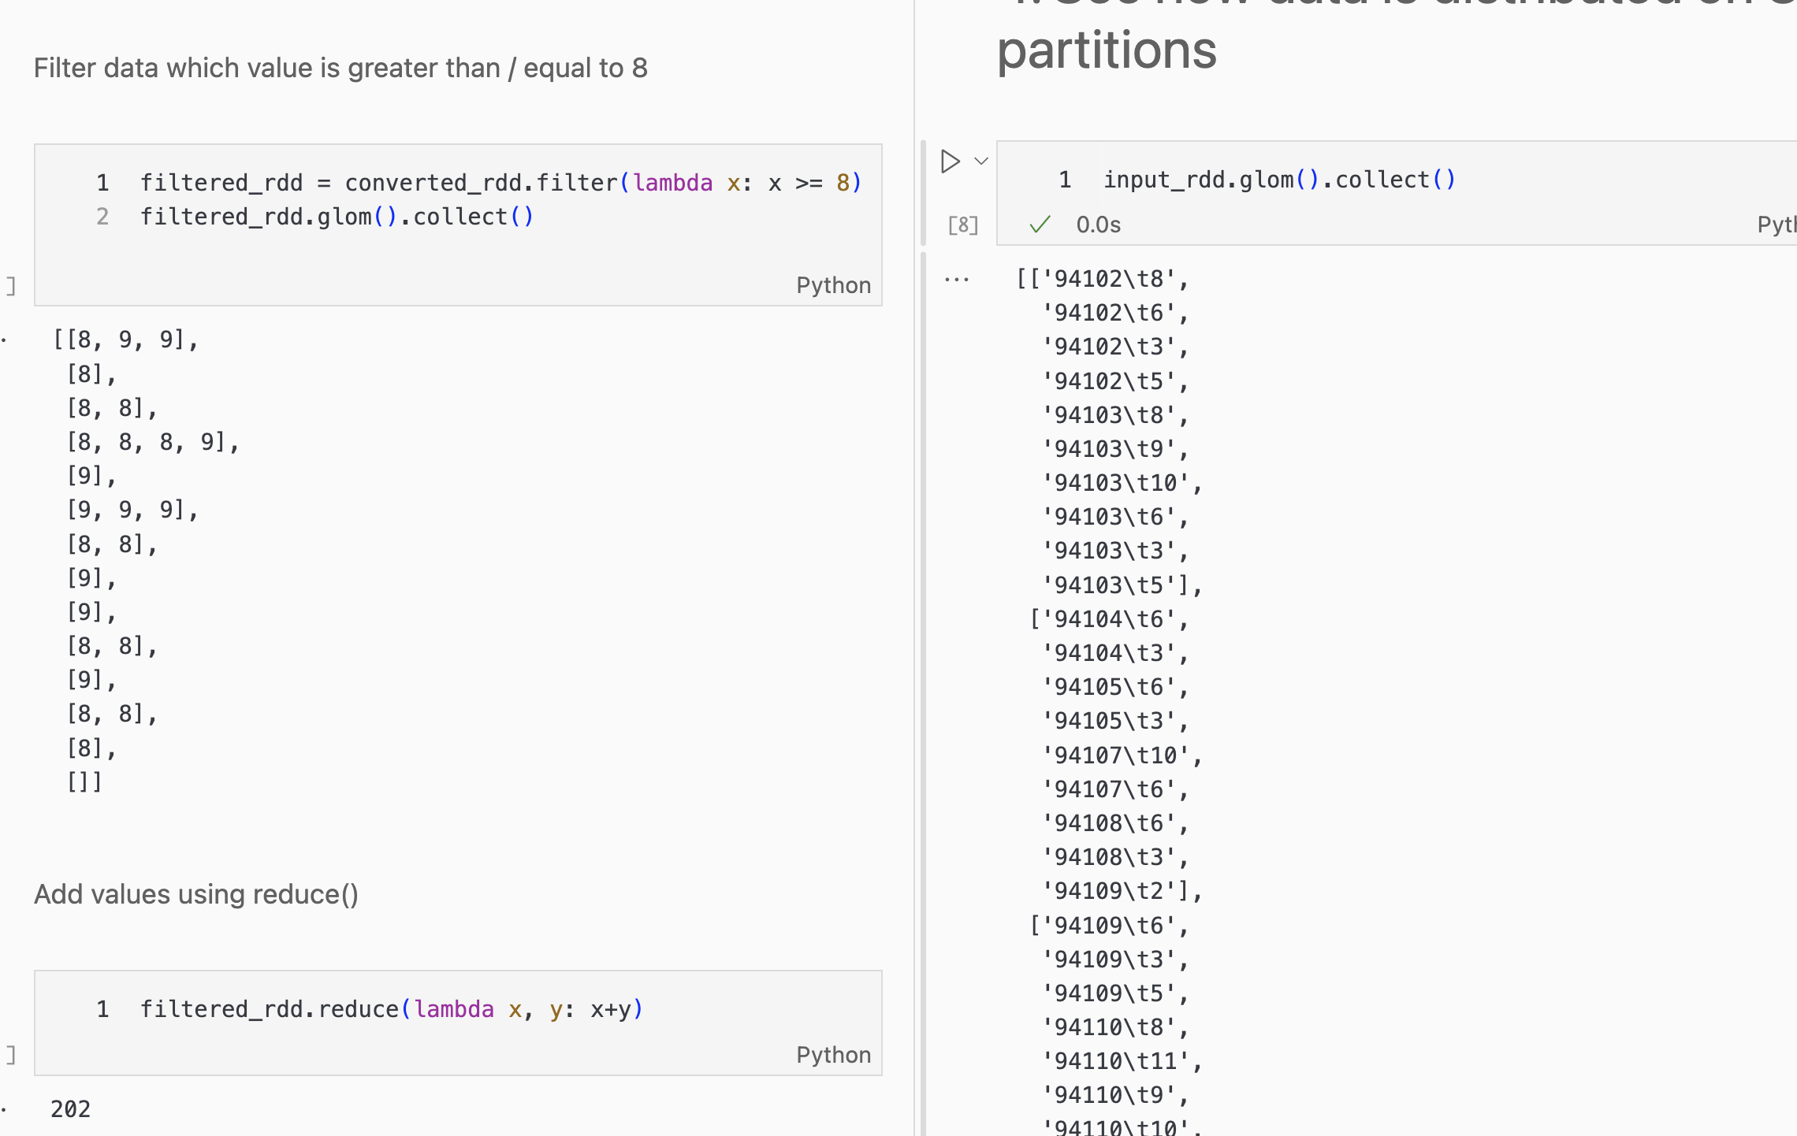Run the input_rdd.glom().collect() cell
Screen dimensions: 1797x1136
click(951, 161)
